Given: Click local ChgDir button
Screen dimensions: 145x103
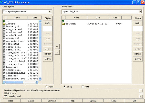Looking at the screenshot, I should (x=48, y=18).
